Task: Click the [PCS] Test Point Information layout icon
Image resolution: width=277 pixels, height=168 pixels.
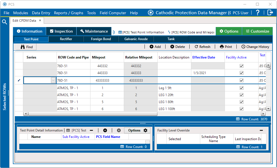Action: tap(120, 32)
